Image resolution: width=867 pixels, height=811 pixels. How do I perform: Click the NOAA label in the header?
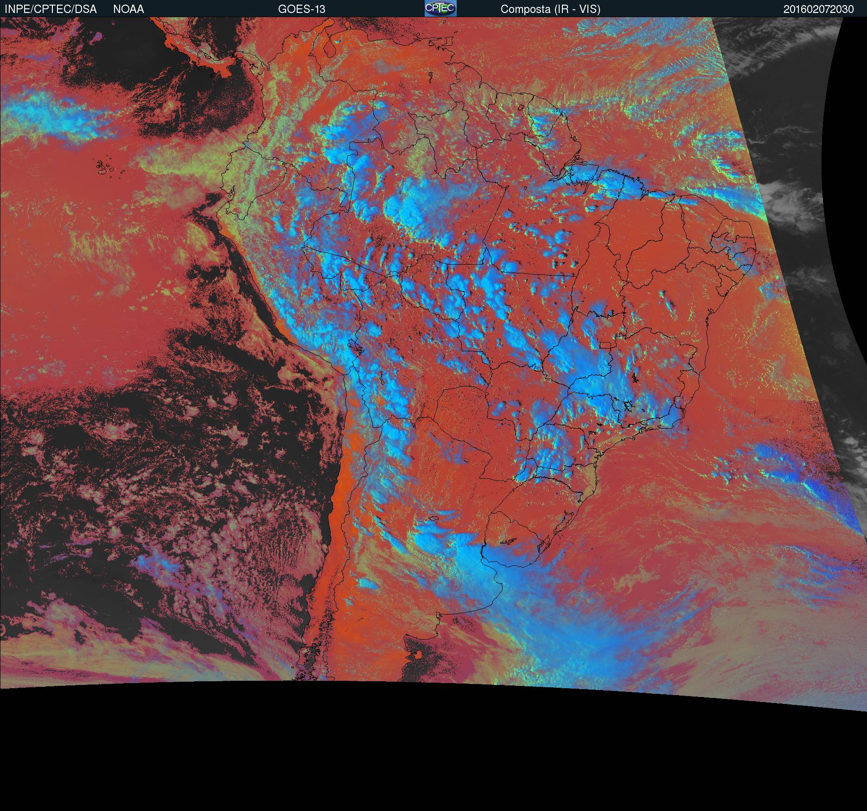(x=128, y=9)
